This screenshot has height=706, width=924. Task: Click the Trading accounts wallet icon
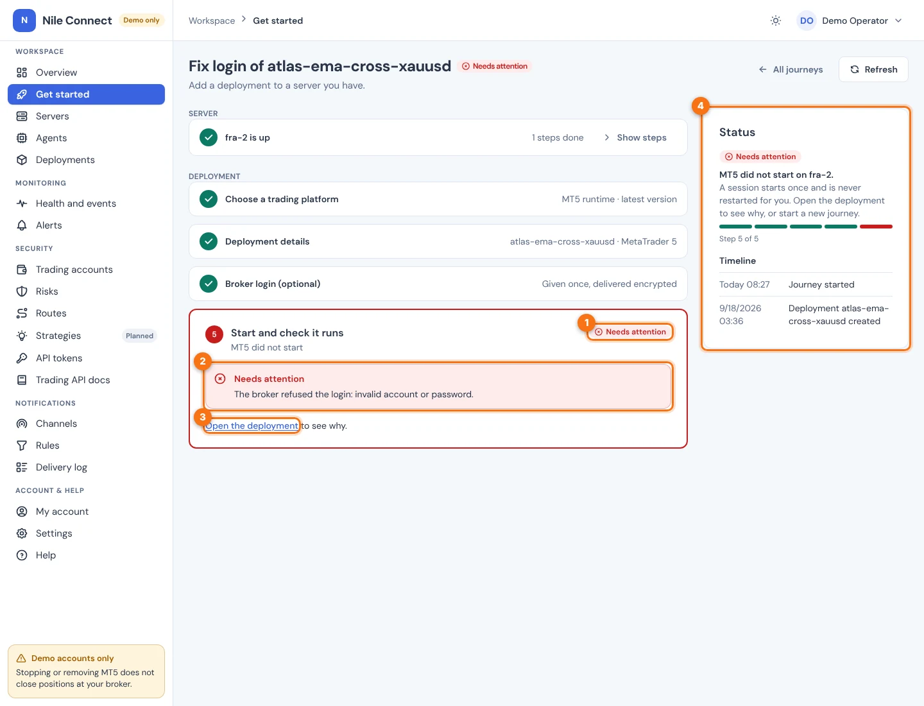pyautogui.click(x=22, y=270)
